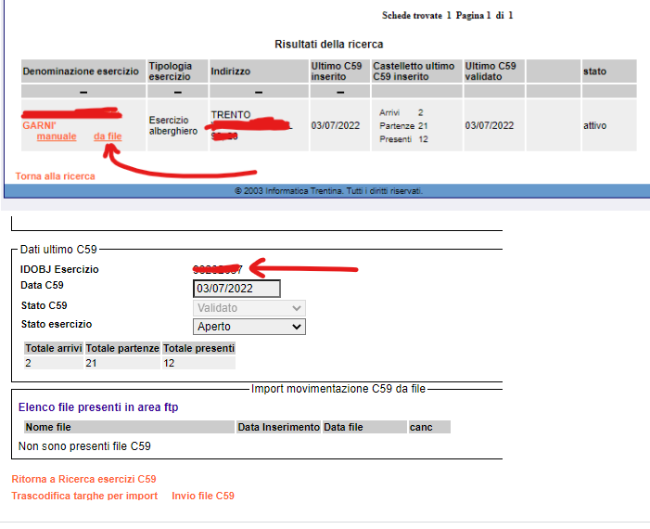Click the Invio file C59 link
The width and height of the screenshot is (650, 529).
tap(203, 497)
